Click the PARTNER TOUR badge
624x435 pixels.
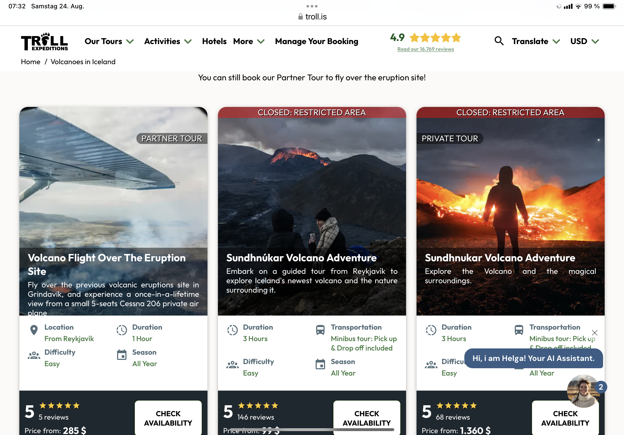[172, 138]
